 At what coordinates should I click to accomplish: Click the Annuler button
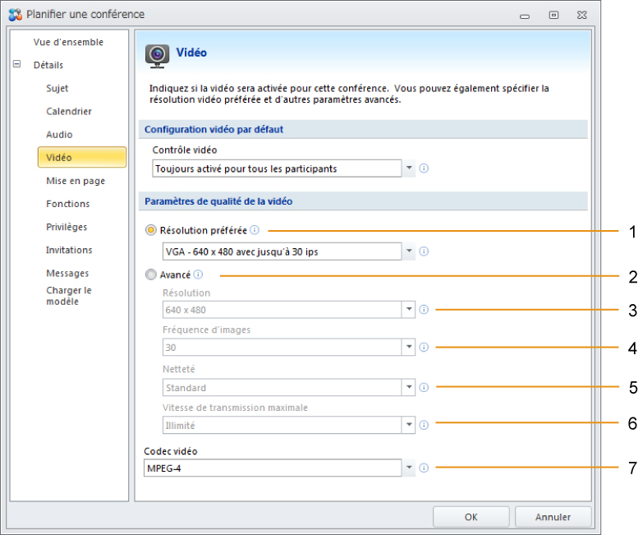[553, 517]
